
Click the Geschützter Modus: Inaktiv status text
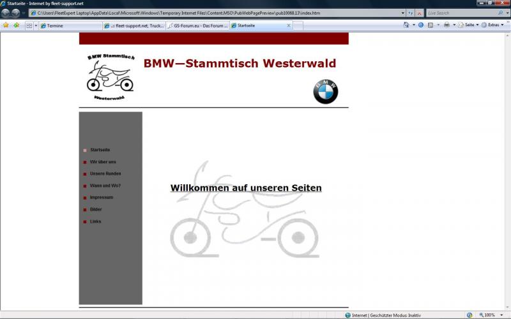point(395,315)
